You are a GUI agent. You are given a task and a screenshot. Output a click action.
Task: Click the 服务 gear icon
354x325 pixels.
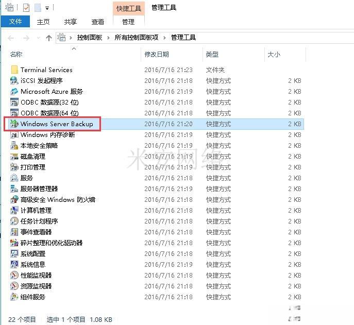14,178
